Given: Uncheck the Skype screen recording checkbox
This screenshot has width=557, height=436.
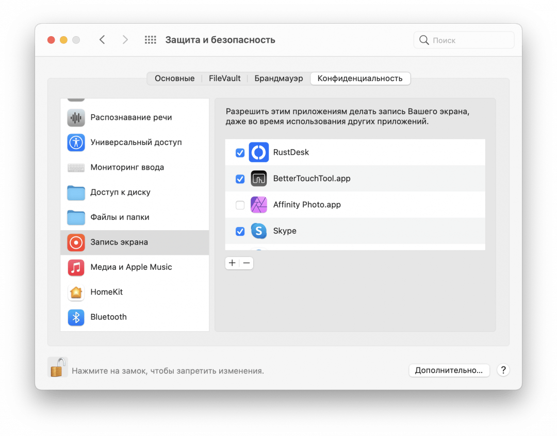Looking at the screenshot, I should (240, 231).
